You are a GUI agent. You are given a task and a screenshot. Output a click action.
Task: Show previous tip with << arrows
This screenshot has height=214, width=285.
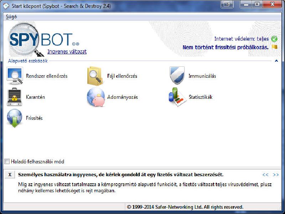pos(265,175)
